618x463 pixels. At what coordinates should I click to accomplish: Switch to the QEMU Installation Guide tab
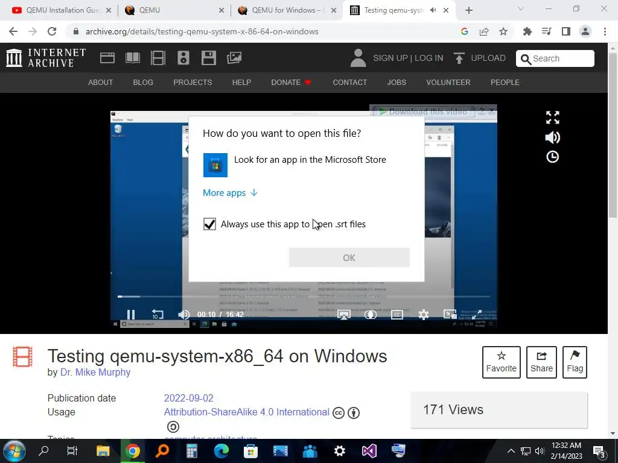coord(62,10)
